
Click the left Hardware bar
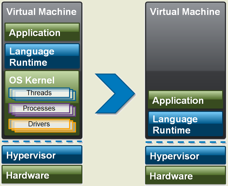[42, 174]
